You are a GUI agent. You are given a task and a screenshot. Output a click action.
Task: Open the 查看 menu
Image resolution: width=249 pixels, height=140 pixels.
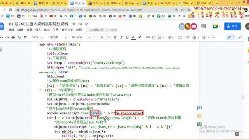pyautogui.click(x=29, y=30)
